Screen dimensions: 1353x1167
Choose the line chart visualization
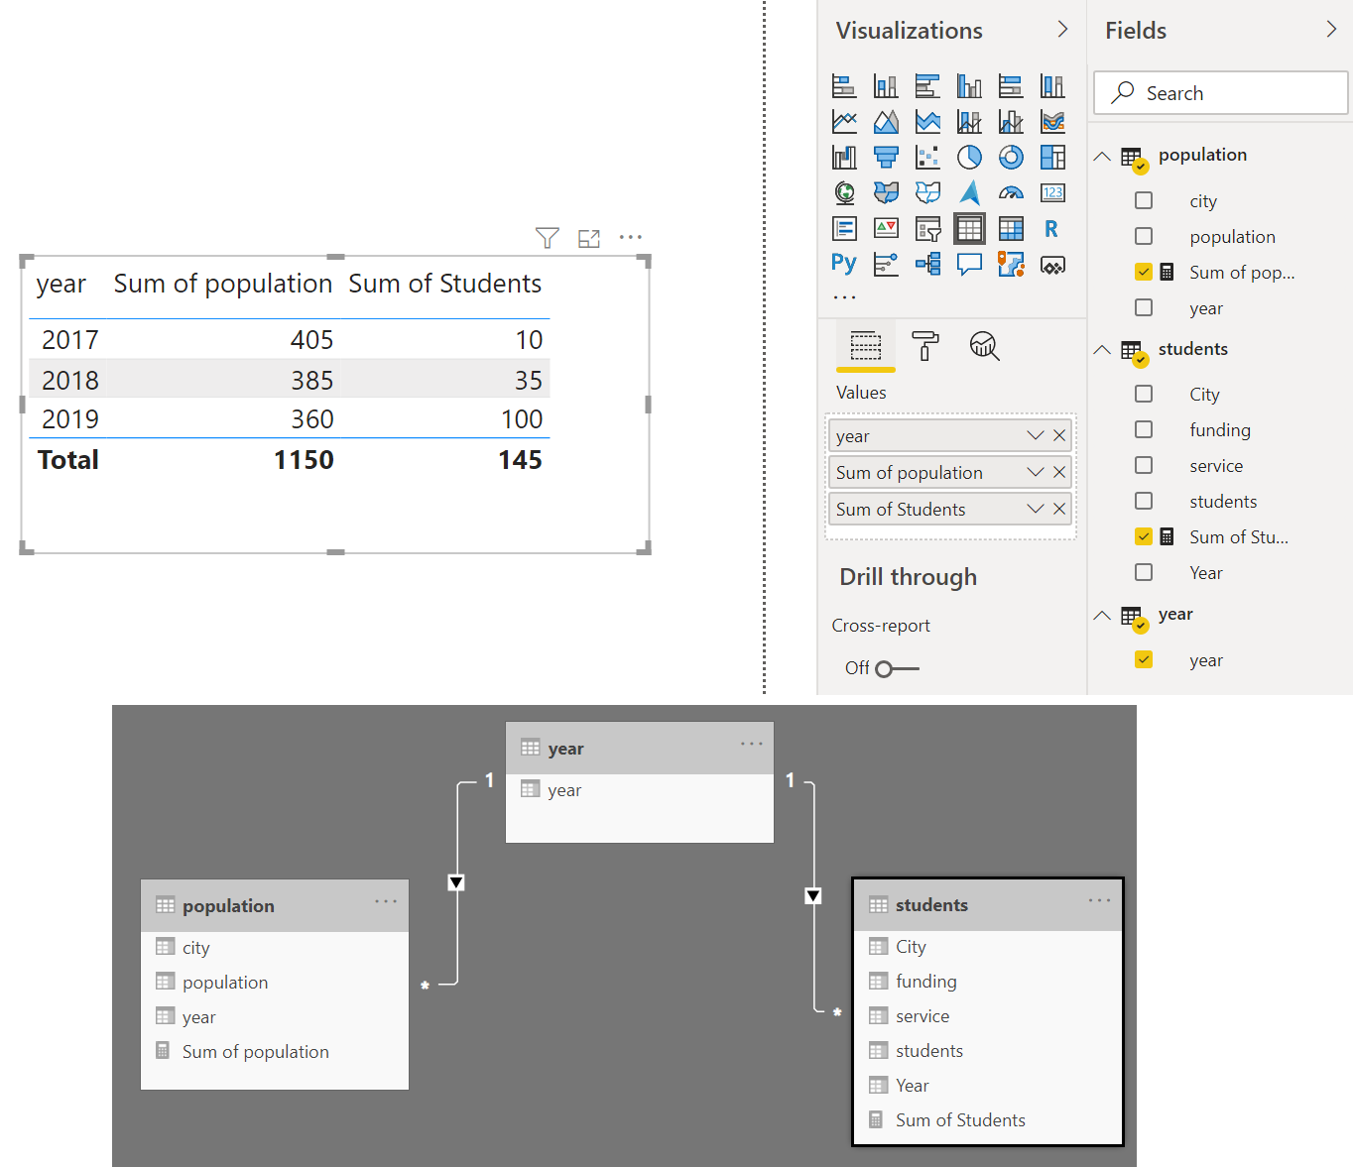click(844, 122)
